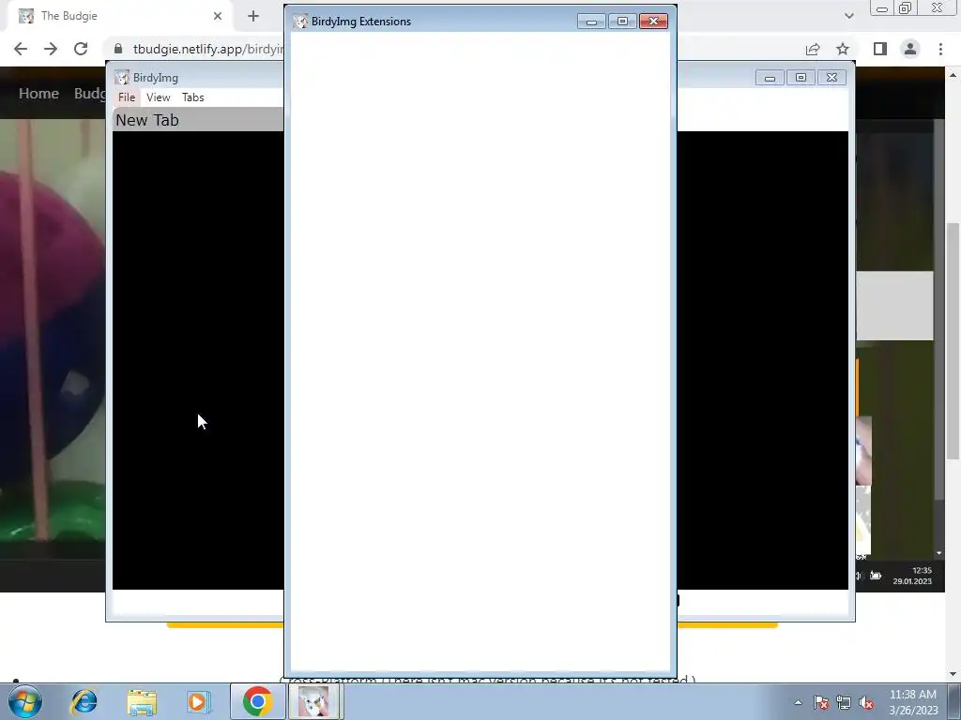This screenshot has width=961, height=720.
Task: Launch Internet Explorer from taskbar
Action: [x=84, y=701]
